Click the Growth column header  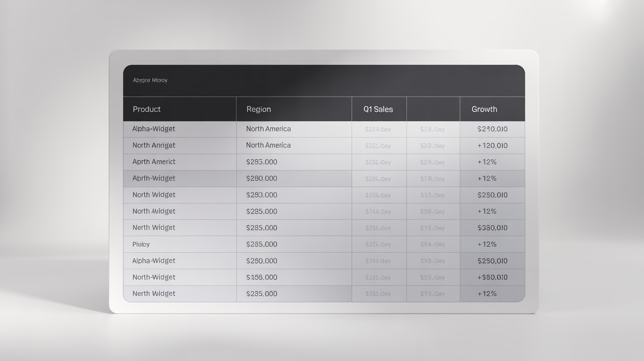pos(484,109)
